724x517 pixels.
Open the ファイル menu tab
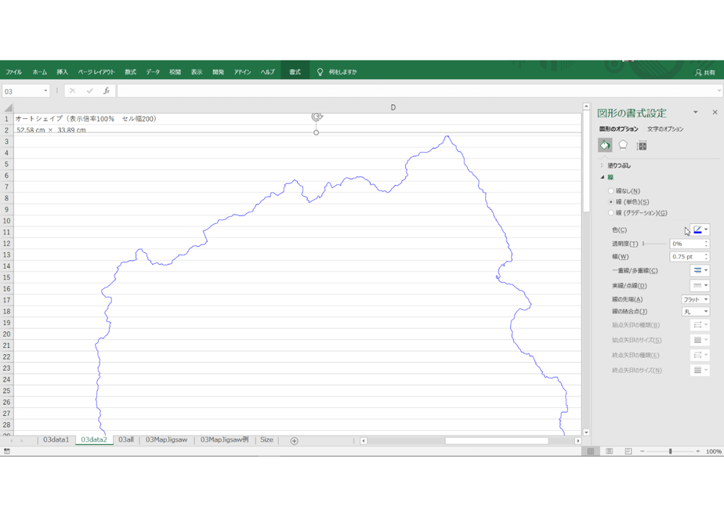click(14, 72)
